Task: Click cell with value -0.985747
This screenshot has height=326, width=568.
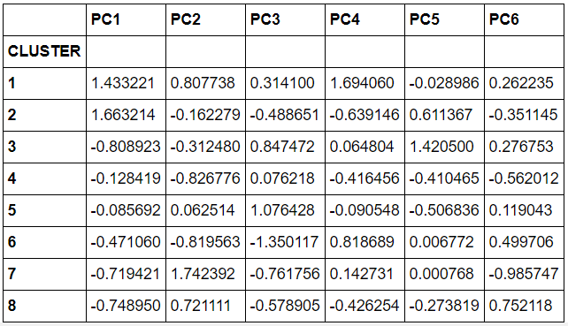Action: [x=524, y=274]
